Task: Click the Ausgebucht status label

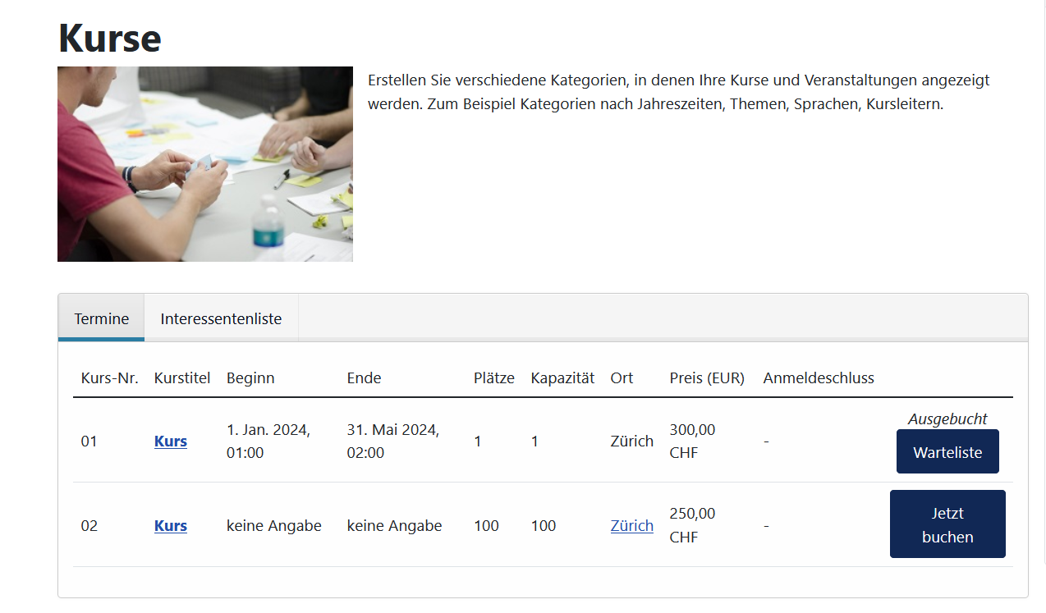Action: coord(947,419)
